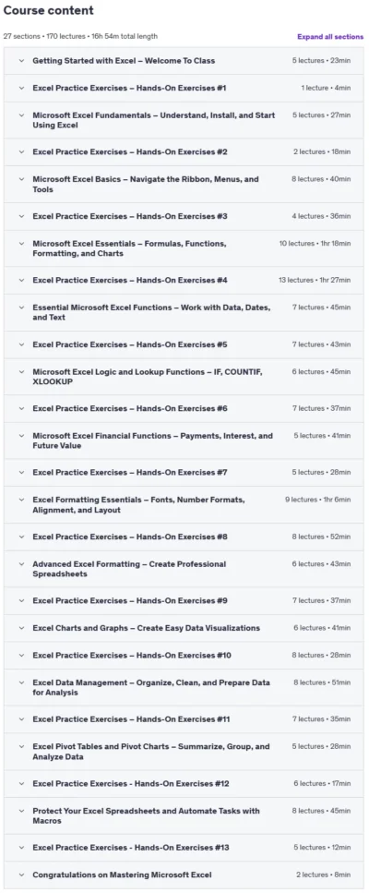Toggle chevron for Microsoft Excel Basics section

coord(21,179)
